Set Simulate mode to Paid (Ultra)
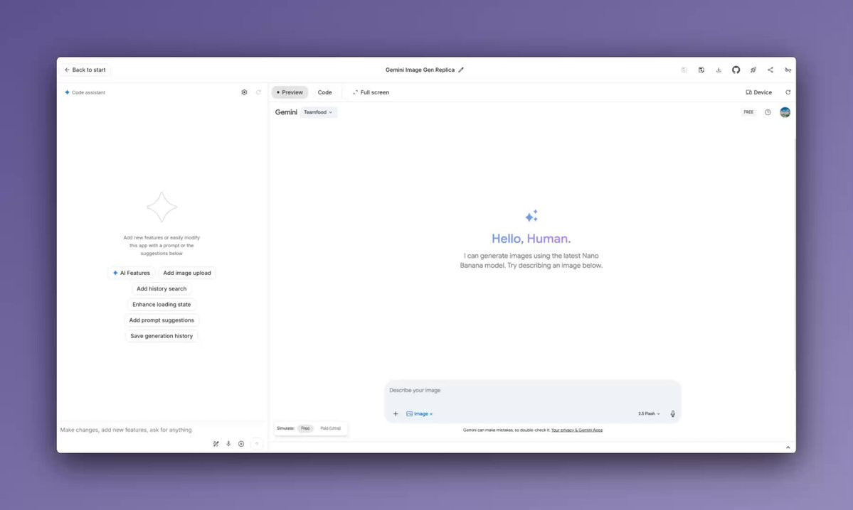Screen dimensions: 853x510 [x=330, y=428]
